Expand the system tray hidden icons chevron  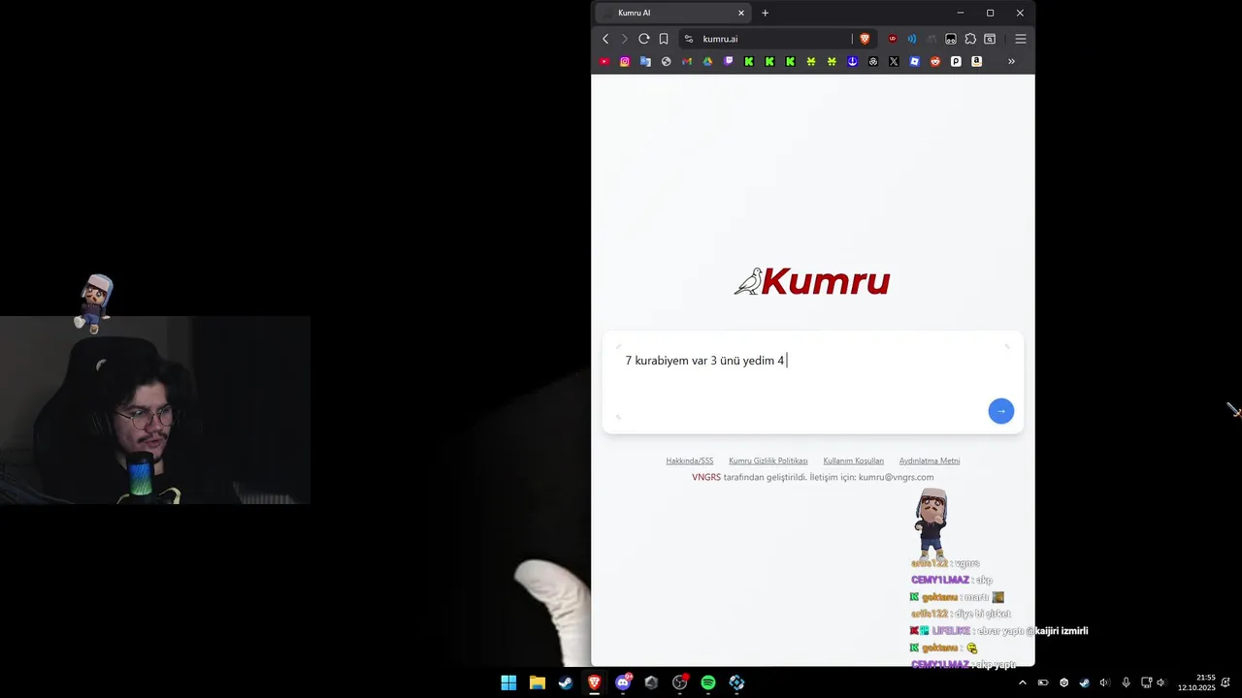(1022, 682)
